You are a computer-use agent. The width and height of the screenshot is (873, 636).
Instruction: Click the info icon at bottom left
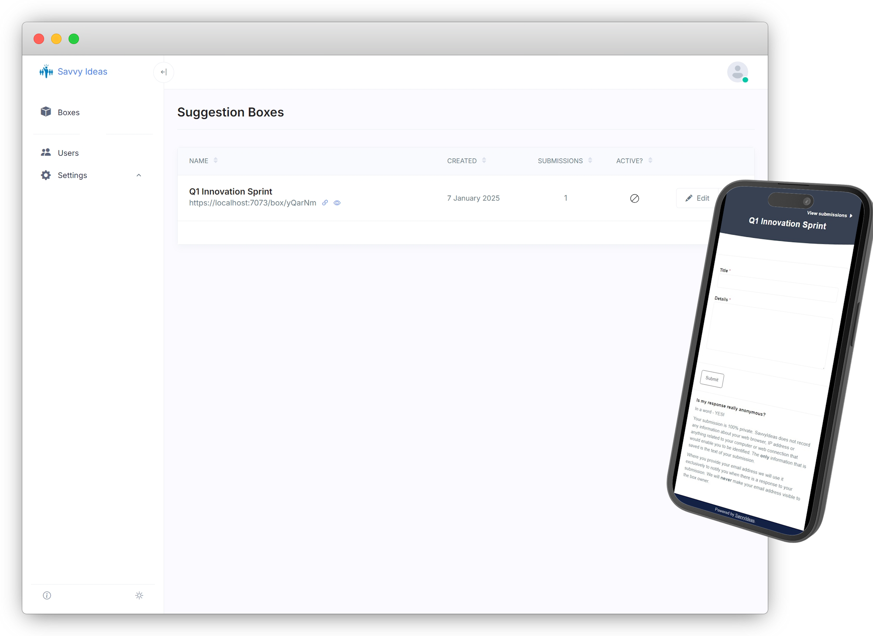(47, 595)
